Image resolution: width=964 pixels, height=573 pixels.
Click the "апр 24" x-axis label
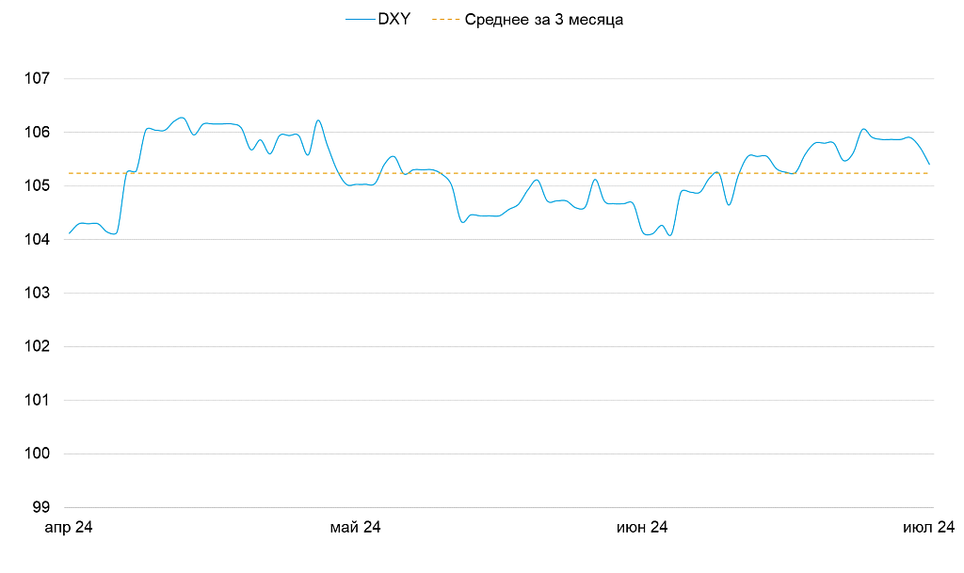click(70, 528)
